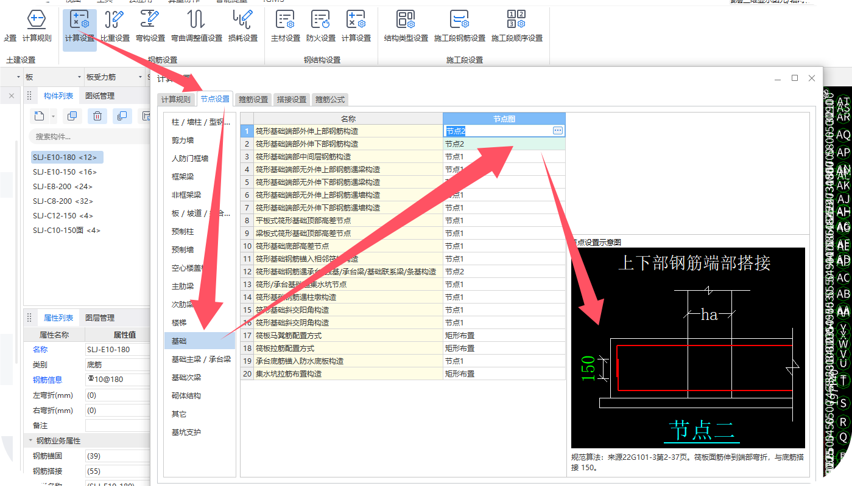Open 弯钩设置 in the ribbon
852x486 pixels.
(150, 26)
